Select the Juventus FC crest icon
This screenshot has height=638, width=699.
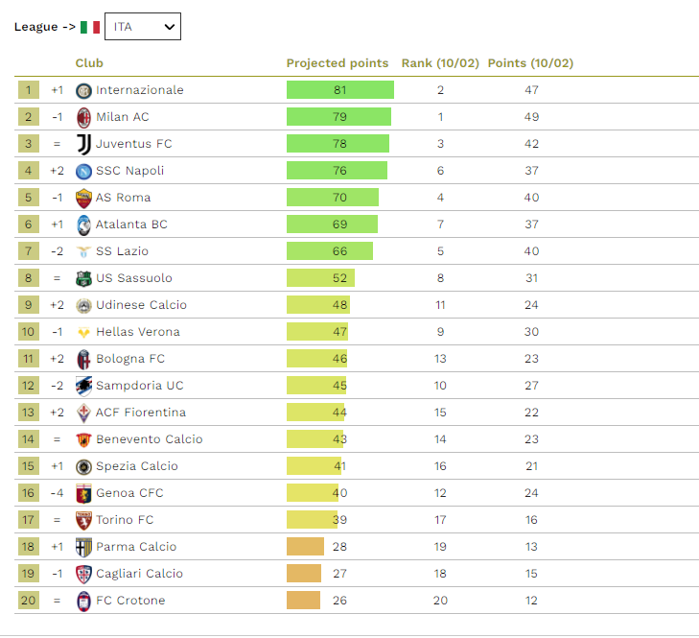coord(83,144)
